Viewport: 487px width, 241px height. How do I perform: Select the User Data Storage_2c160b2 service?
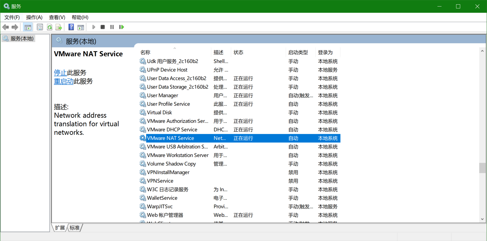click(239, 87)
